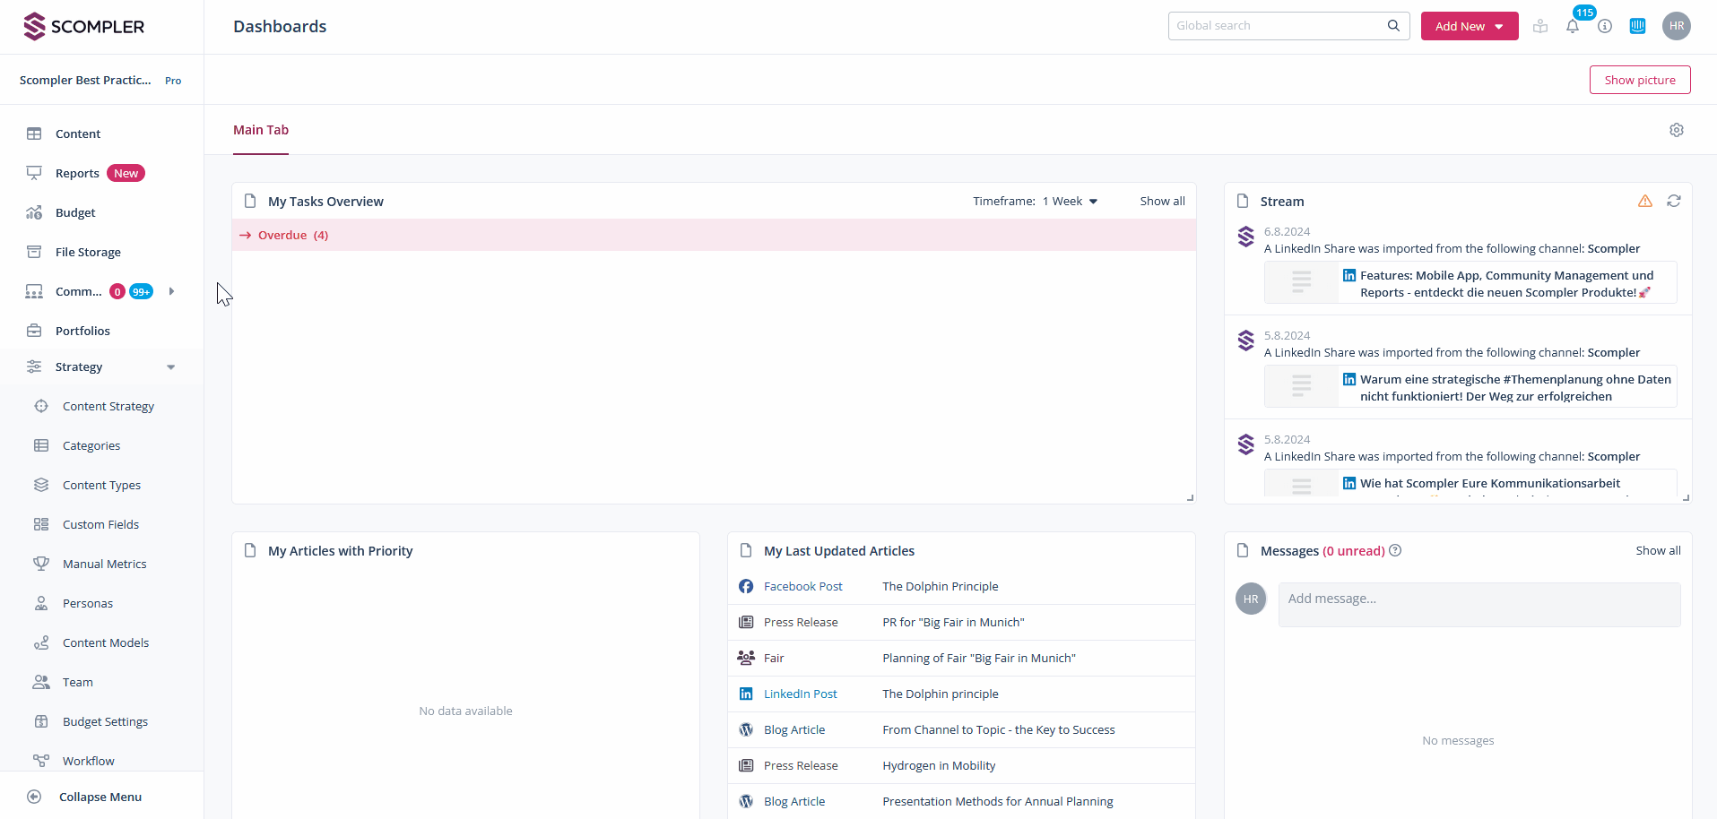Image resolution: width=1717 pixels, height=819 pixels.
Task: Open the Timeframe 1 Week dropdown
Action: [x=1070, y=202]
